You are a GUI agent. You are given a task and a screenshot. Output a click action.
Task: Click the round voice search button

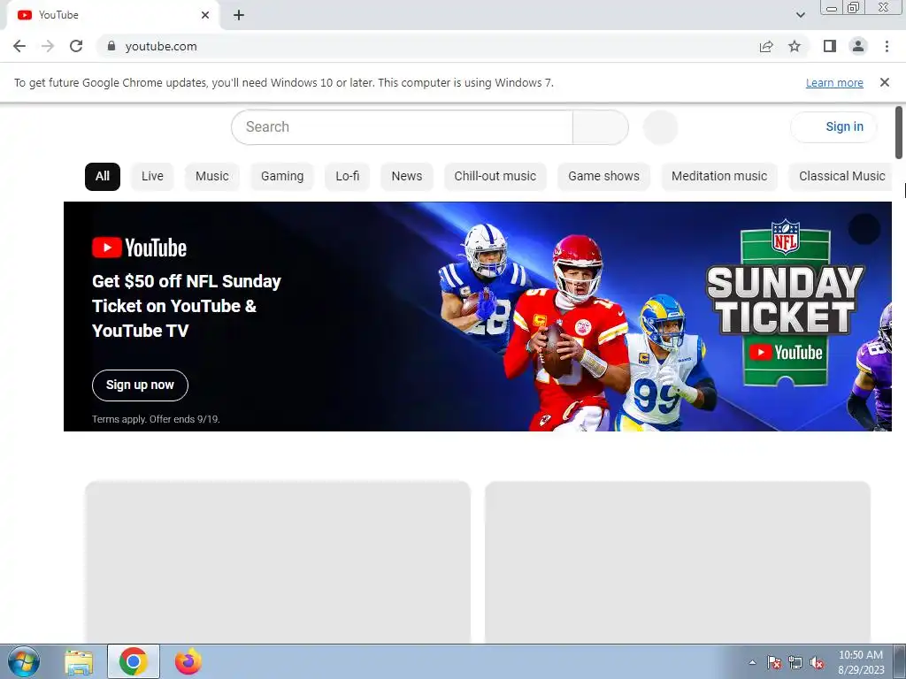660,127
